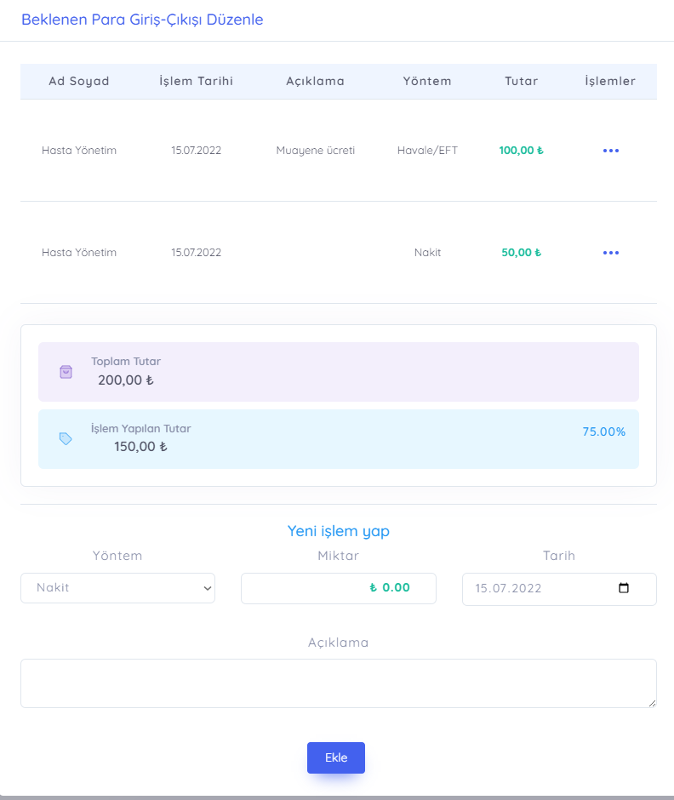
Task: Click the İşlem Tarihi column header
Action: click(196, 82)
